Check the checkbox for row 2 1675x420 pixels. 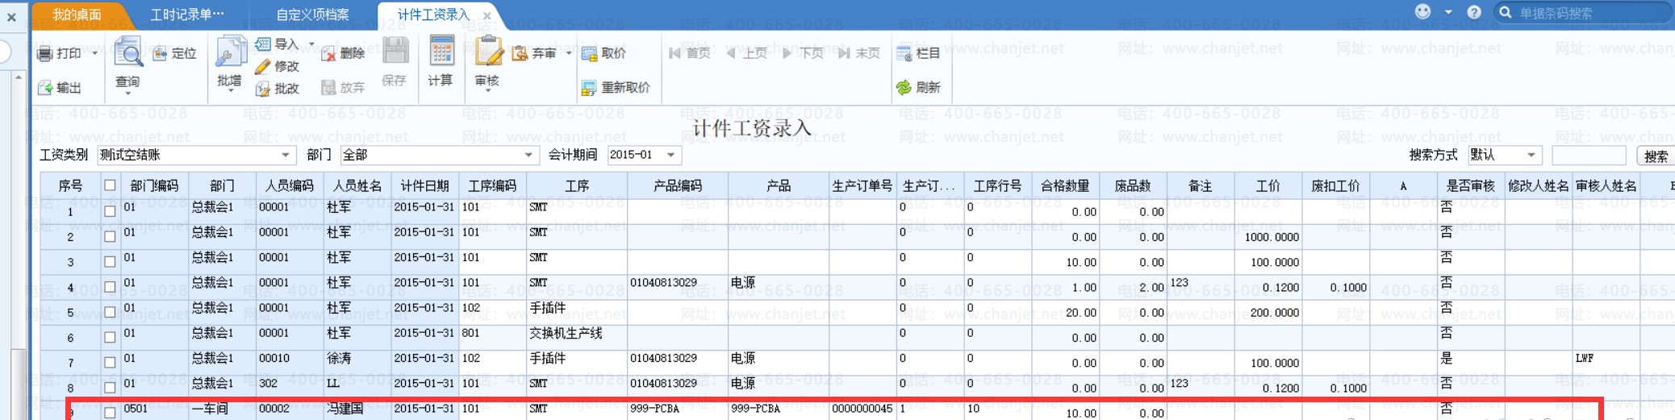point(110,236)
